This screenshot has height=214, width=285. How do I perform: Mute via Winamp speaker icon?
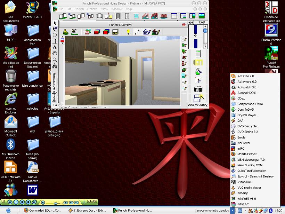click(x=43, y=203)
